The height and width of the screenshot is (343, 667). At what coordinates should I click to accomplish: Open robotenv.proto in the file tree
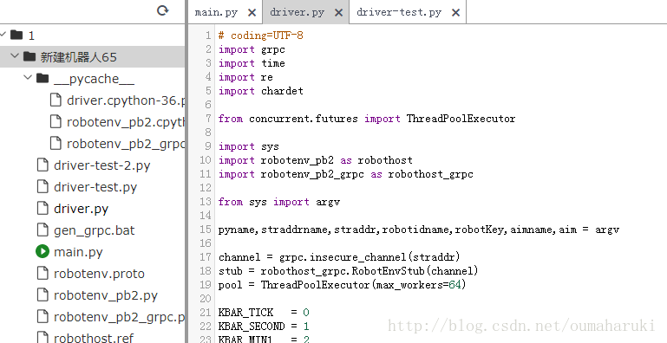coord(99,274)
